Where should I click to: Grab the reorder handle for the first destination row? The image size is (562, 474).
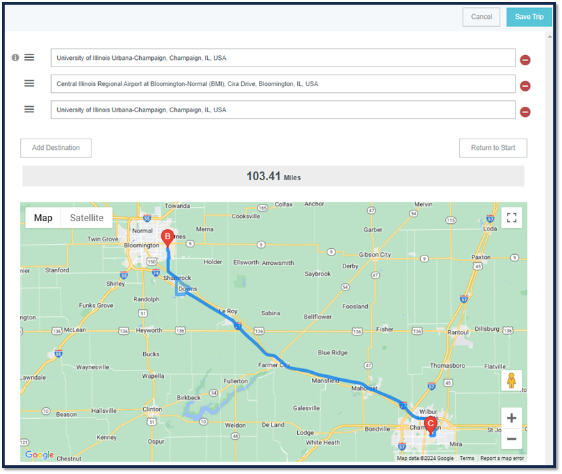30,57
